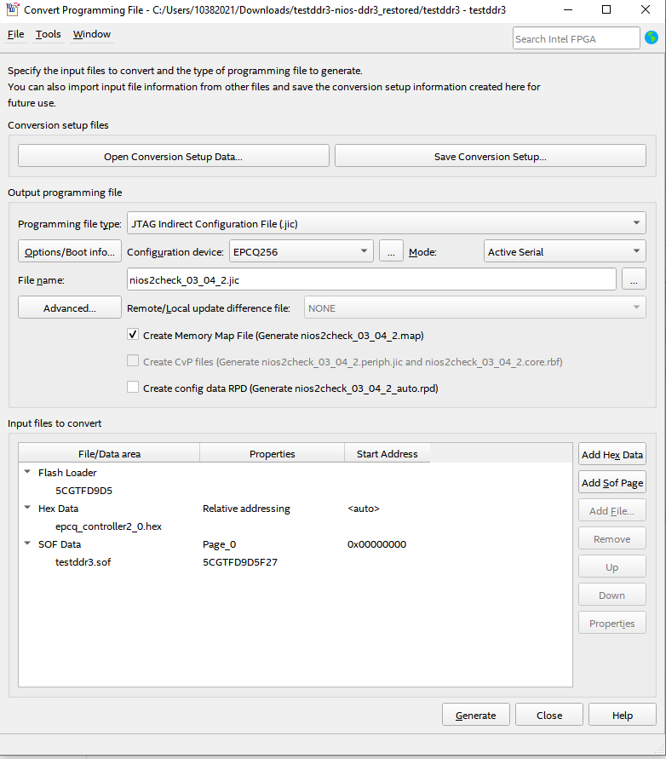Click the Properties column header
This screenshot has height=759, width=666.
[x=272, y=453]
